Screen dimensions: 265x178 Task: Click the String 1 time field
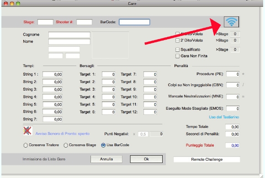point(53,74)
